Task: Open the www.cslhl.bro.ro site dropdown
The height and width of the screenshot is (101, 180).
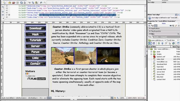Action: (x=157, y=40)
